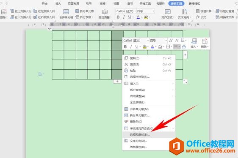Toggle Italic in the ribbon
The width and height of the screenshot is (238, 158).
coord(124,17)
